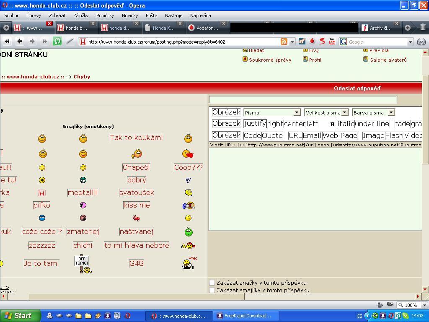Go back with the Back arrow
This screenshot has width=429, height=322.
[x=19, y=41]
